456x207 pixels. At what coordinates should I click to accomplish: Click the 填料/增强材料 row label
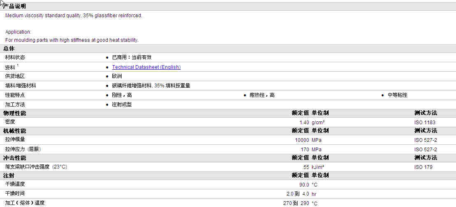pyautogui.click(x=21, y=86)
